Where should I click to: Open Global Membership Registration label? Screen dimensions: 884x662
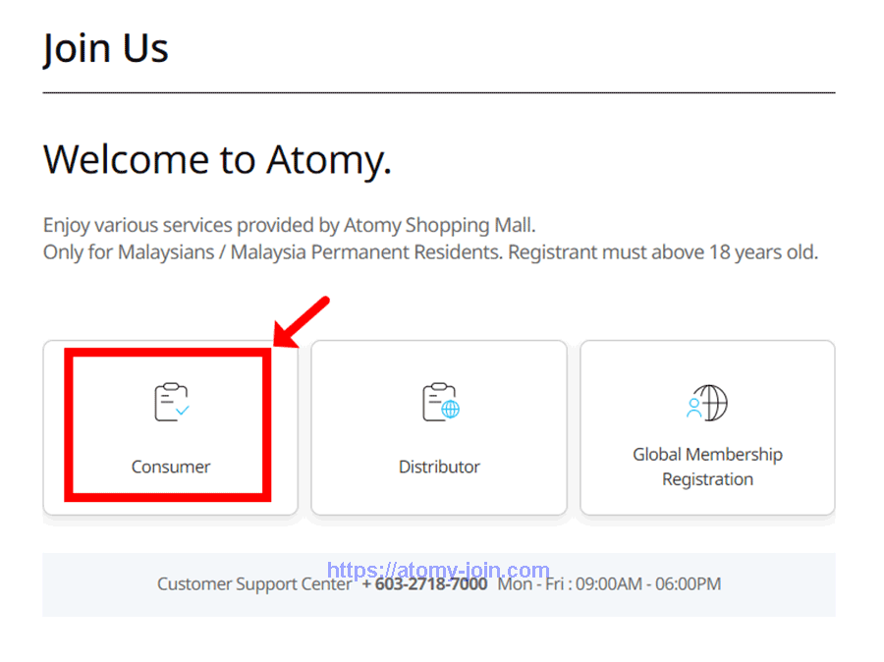[x=707, y=467]
